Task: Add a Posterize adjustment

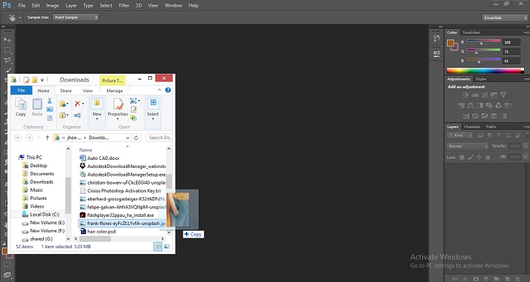Action: tap(476, 116)
